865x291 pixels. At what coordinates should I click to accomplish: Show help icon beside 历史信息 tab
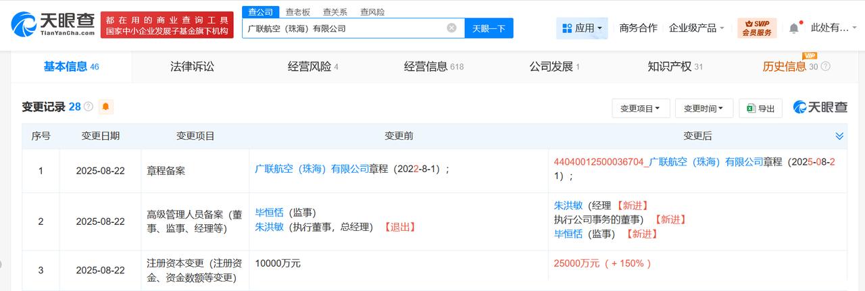[825, 67]
